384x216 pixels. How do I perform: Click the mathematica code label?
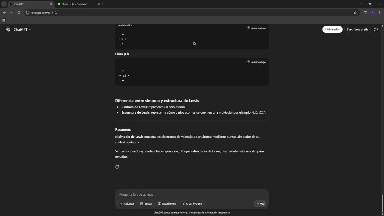[125, 25]
